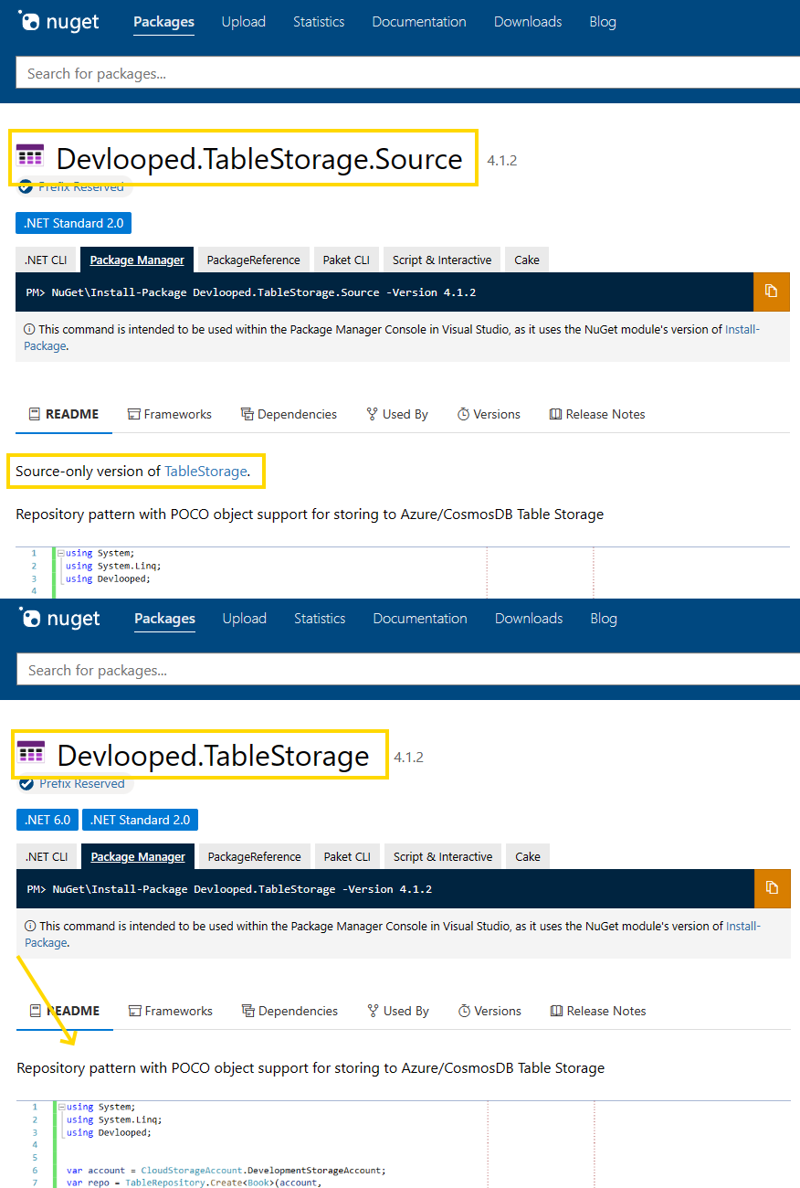Collapse code region at line 1, upper README

[60, 553]
